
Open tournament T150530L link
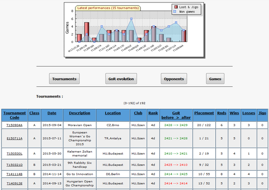(x=15, y=153)
